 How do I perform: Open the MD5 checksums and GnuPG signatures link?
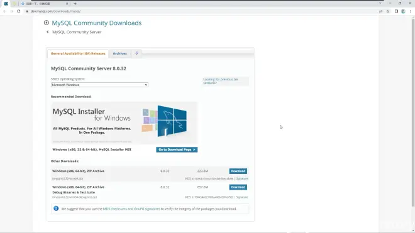pyautogui.click(x=131, y=209)
